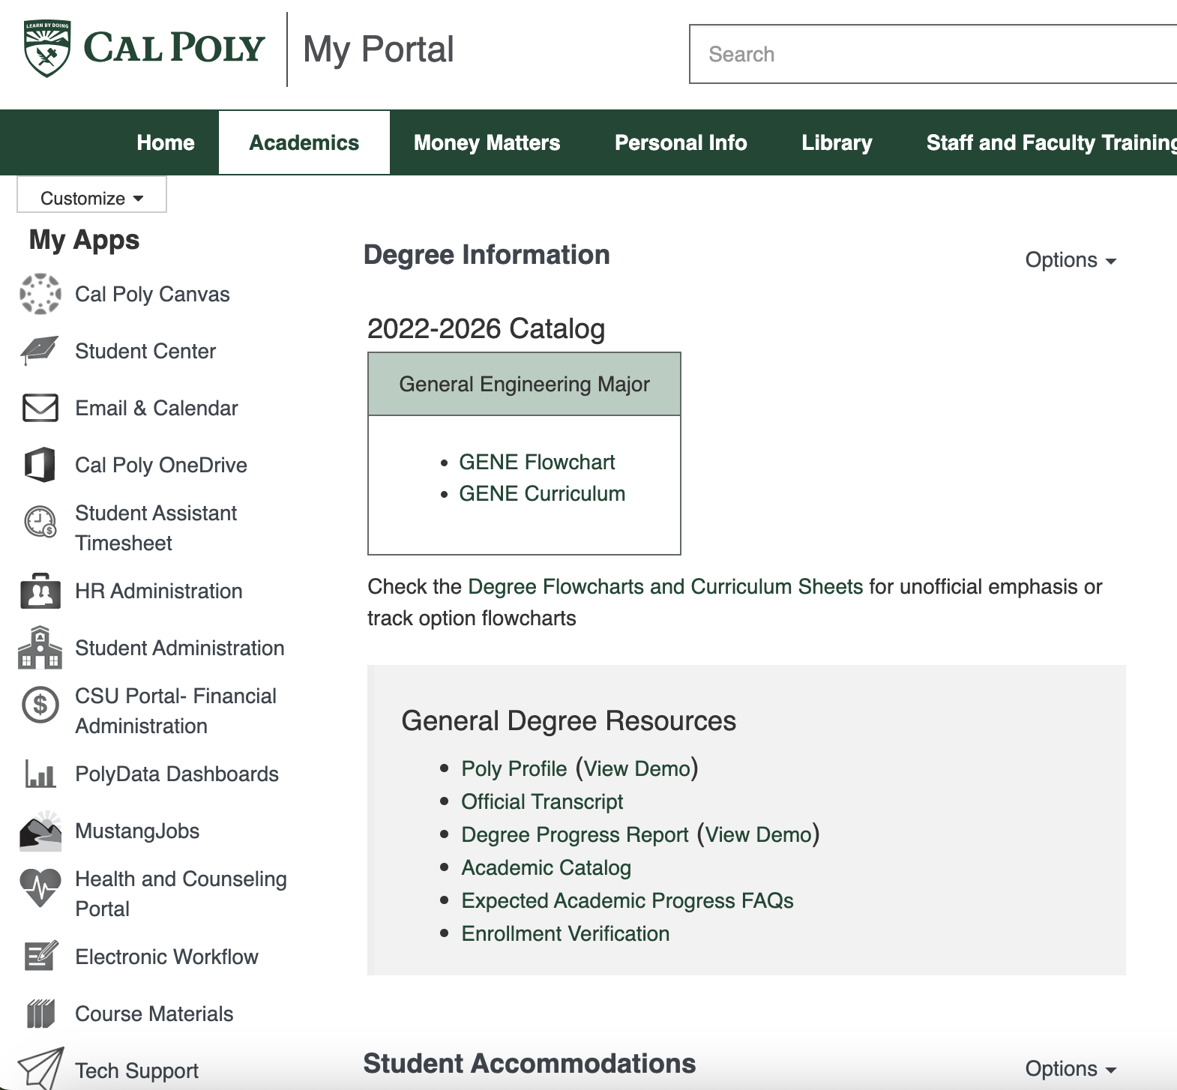Open the GENE Flowchart link
Viewport: 1177px width, 1090px height.
(537, 462)
